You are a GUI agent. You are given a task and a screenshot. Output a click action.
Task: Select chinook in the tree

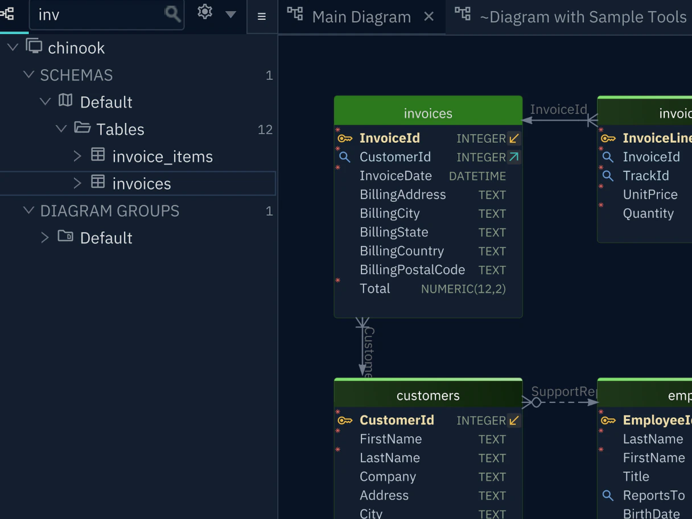coord(76,48)
